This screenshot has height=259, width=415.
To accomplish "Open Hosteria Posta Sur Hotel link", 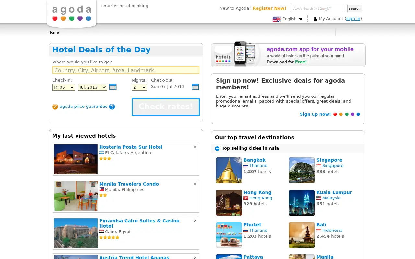I will click(131, 147).
